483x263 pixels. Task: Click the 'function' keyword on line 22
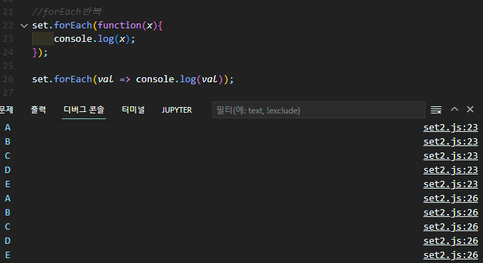pos(119,26)
